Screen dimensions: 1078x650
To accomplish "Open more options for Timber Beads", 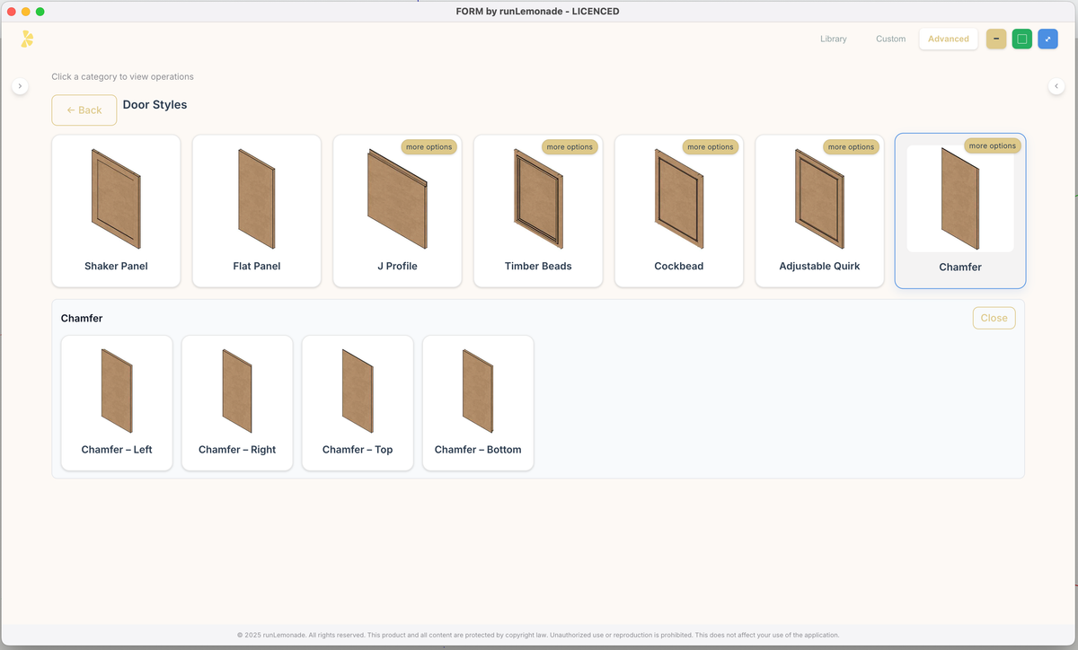I will coord(570,146).
